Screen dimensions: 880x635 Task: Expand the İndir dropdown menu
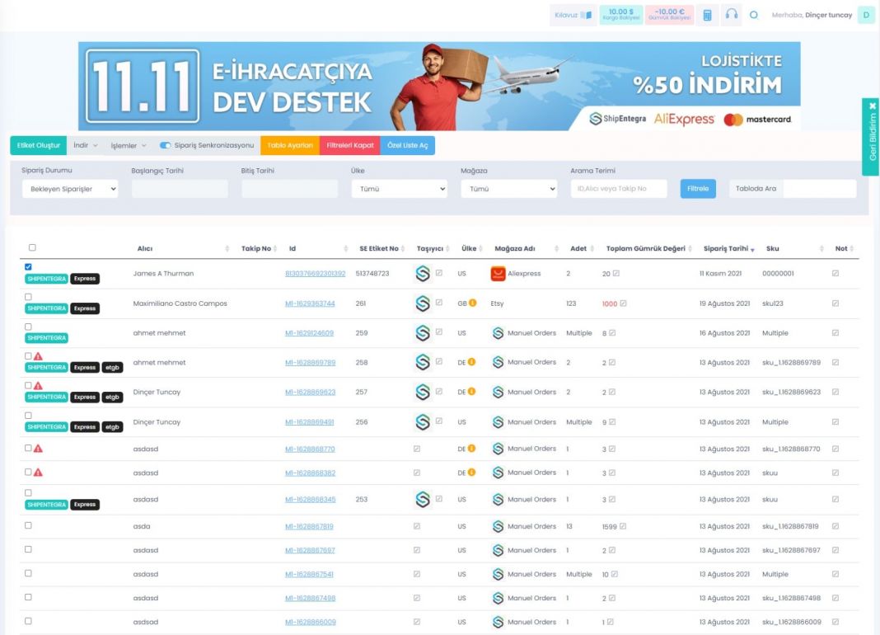tap(86, 145)
